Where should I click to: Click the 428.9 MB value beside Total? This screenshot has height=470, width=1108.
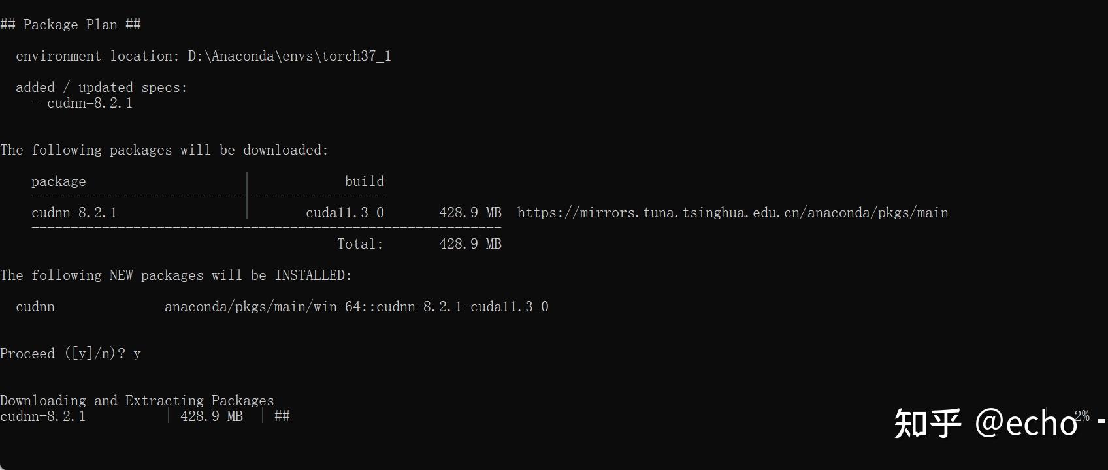point(470,244)
